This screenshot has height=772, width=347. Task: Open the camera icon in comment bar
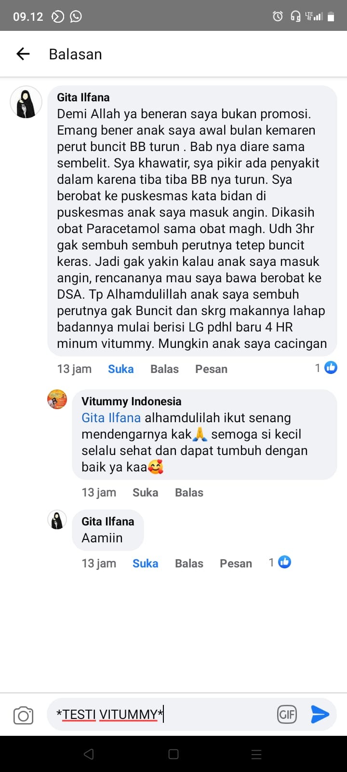(23, 715)
